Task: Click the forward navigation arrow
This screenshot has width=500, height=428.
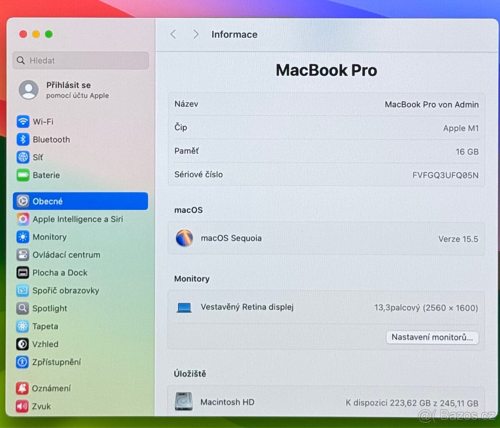Action: point(195,35)
